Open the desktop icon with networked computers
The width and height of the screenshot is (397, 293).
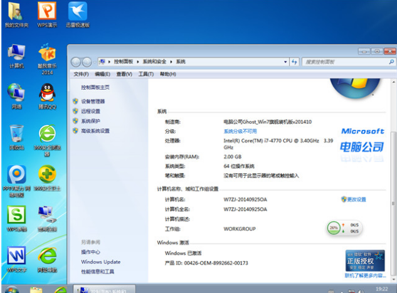click(47, 219)
